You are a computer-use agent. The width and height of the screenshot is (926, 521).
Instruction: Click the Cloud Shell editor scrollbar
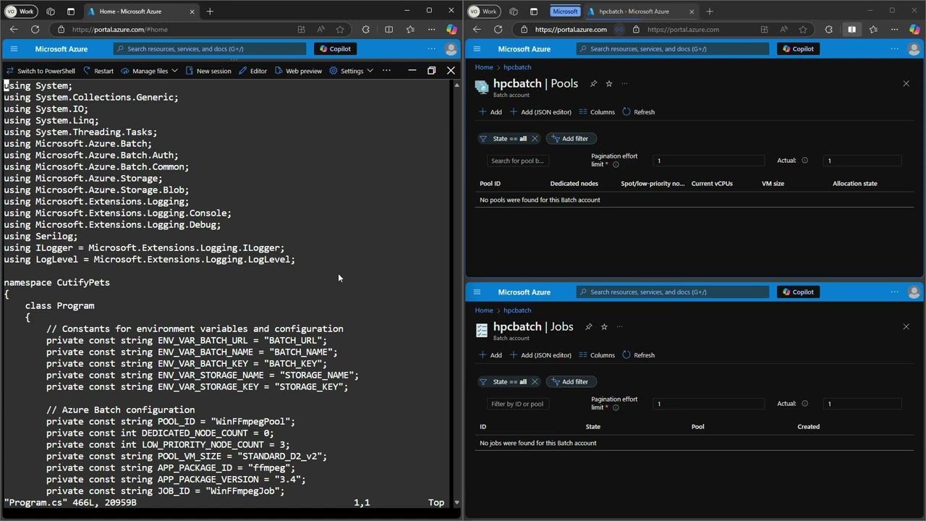coord(456,294)
